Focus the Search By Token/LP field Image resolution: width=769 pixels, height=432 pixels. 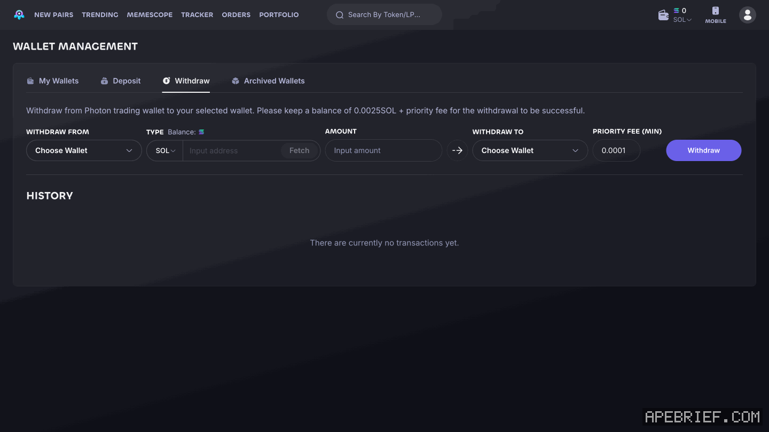384,14
